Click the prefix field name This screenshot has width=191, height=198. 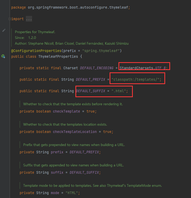coord(57,152)
